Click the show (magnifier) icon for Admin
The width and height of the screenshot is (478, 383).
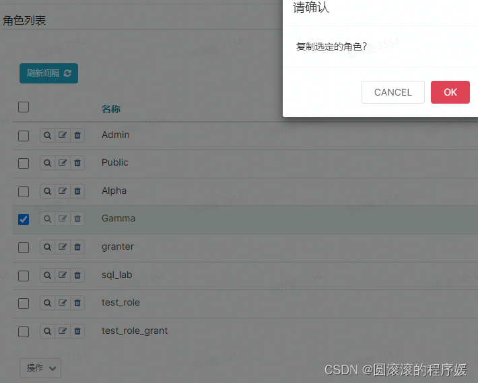(x=47, y=135)
